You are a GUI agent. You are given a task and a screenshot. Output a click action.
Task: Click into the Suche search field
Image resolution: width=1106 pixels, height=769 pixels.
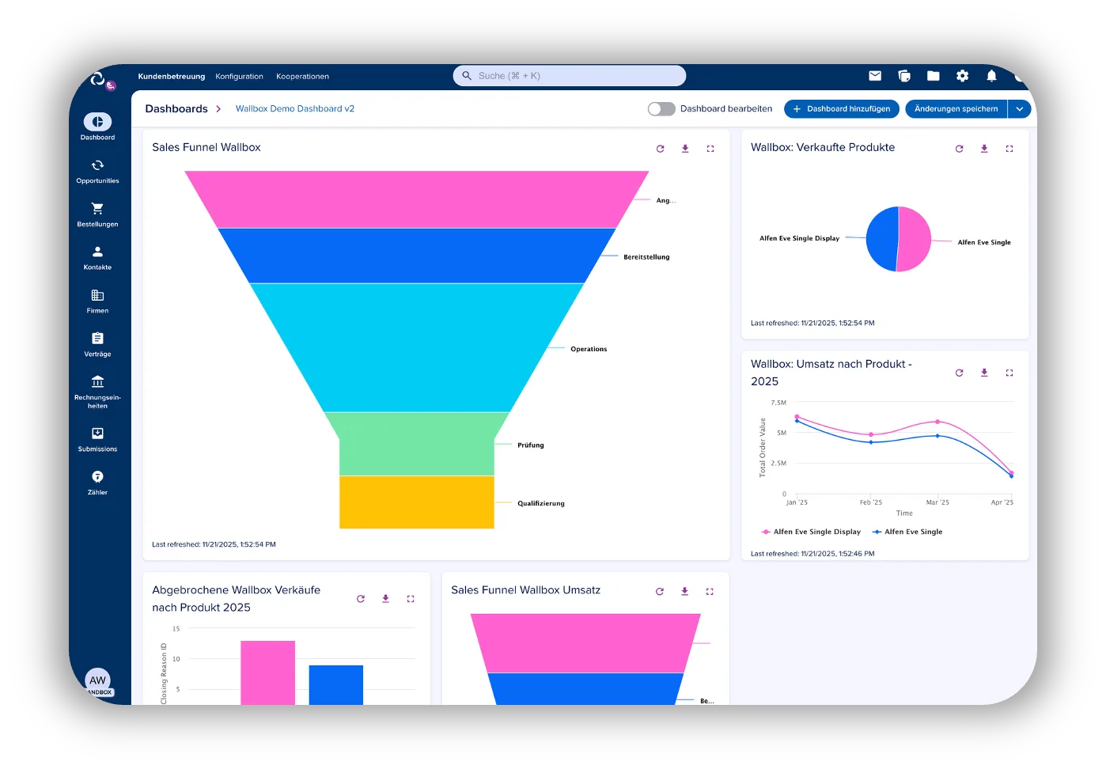570,76
